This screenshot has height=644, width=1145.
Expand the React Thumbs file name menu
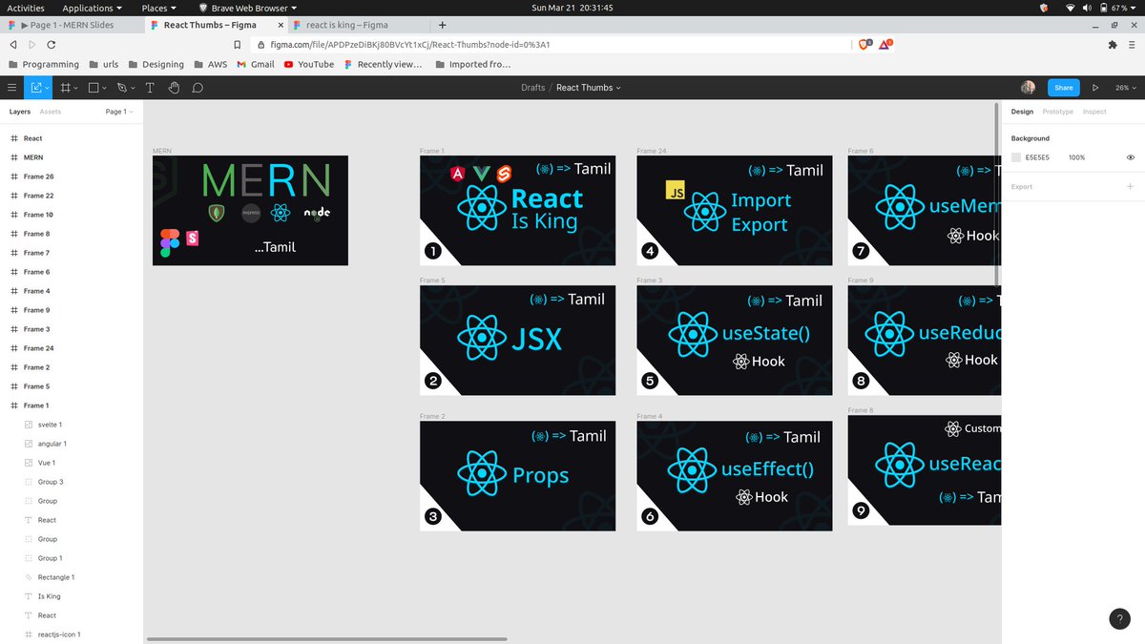pos(588,88)
